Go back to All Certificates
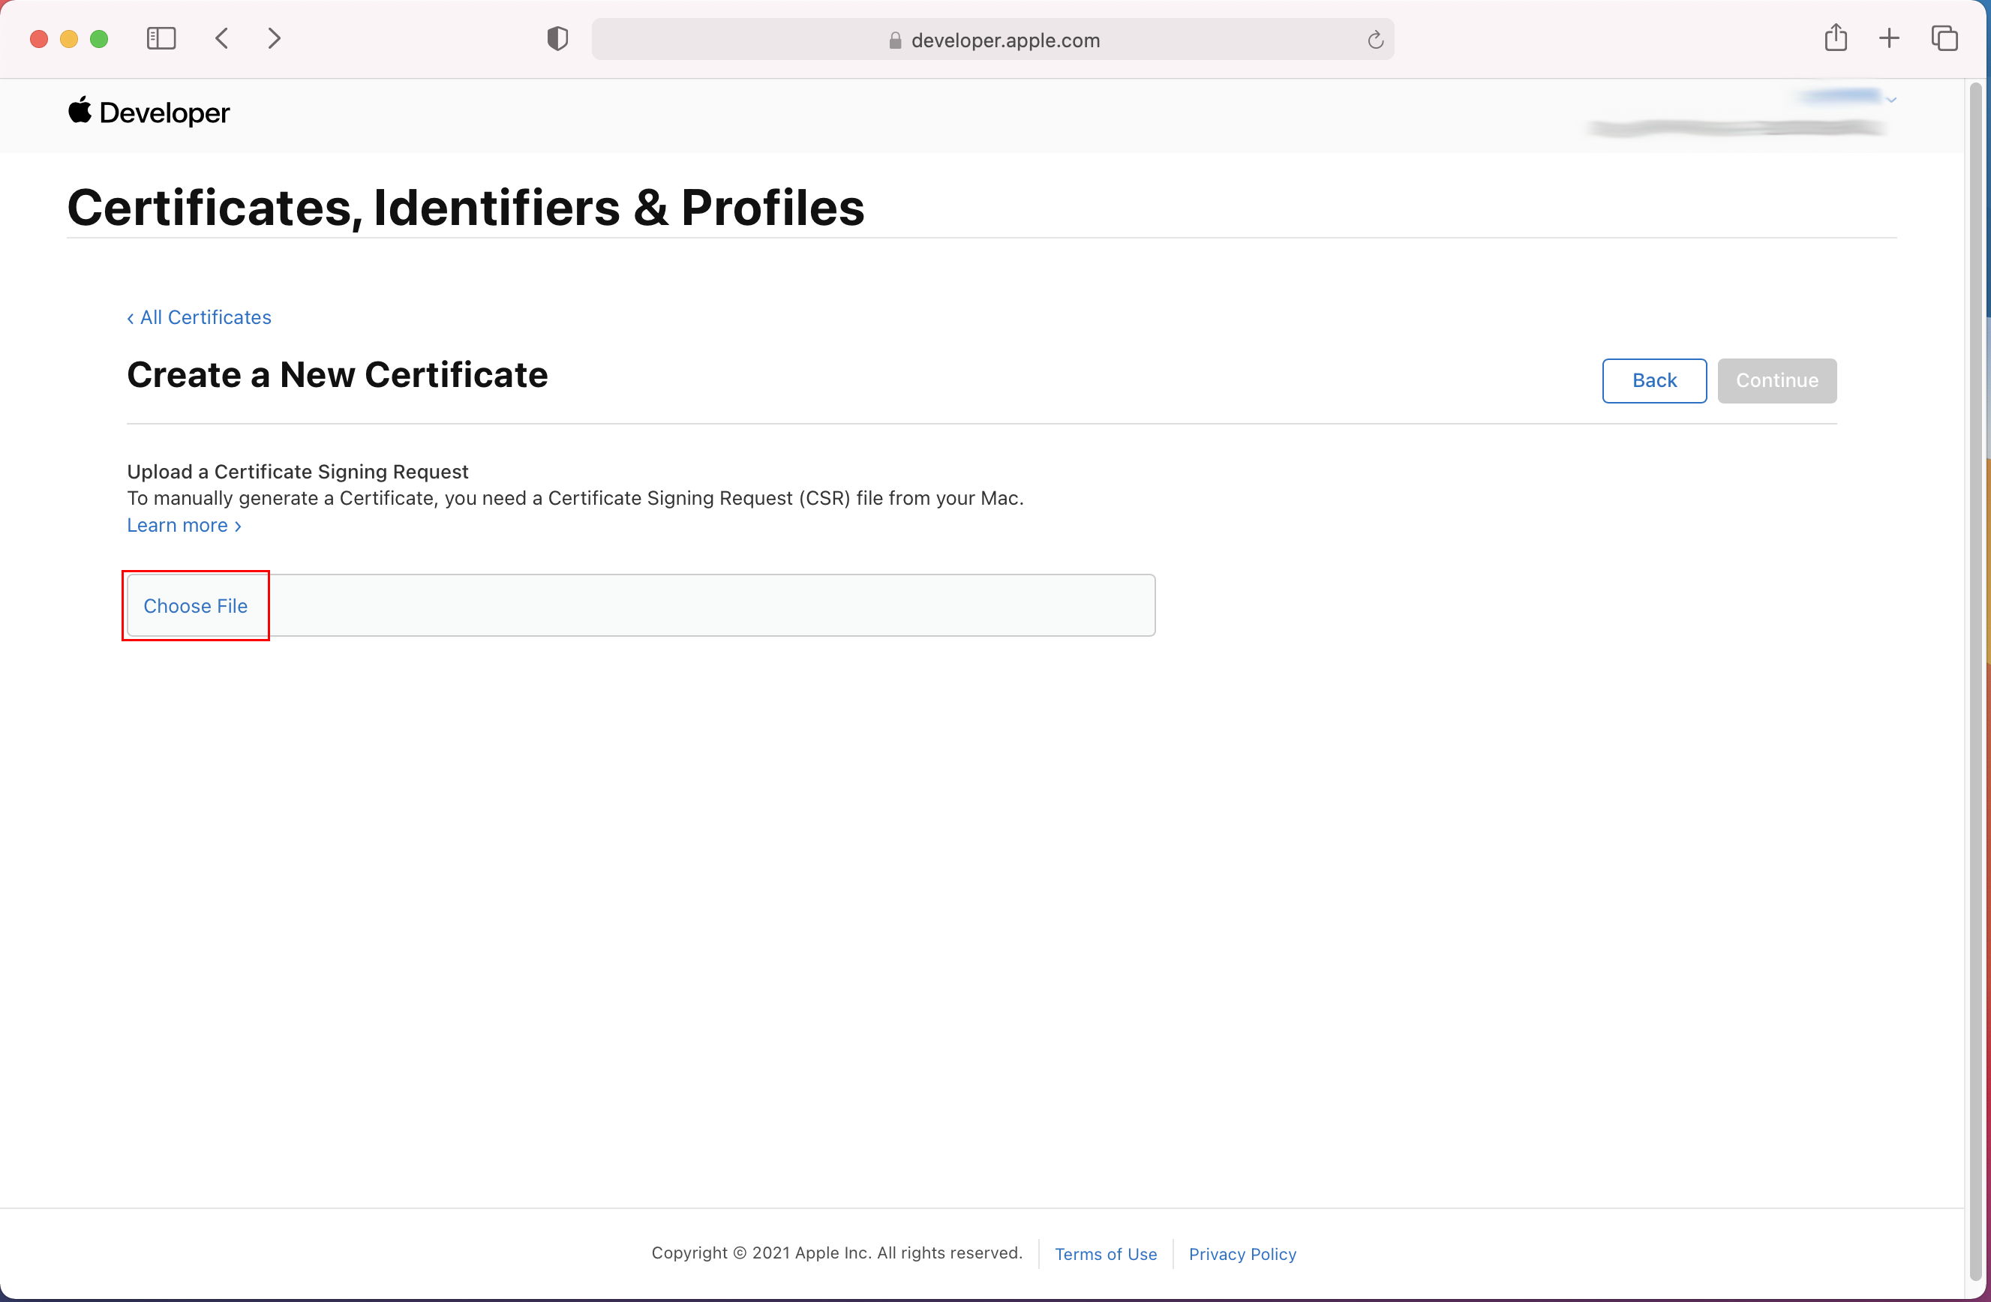 pos(199,318)
